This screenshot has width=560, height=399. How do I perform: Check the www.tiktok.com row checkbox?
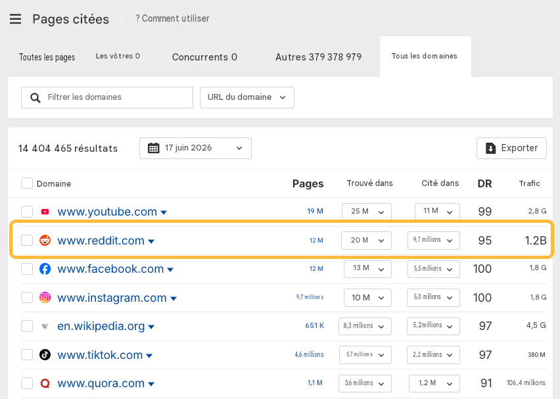pos(27,355)
